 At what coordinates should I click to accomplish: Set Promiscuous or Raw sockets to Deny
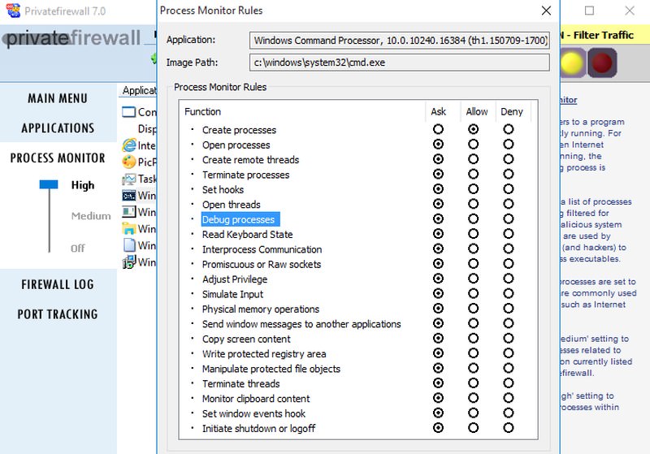tap(509, 263)
